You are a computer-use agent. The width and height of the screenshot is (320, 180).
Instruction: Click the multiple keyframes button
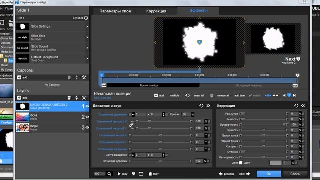[174, 95]
